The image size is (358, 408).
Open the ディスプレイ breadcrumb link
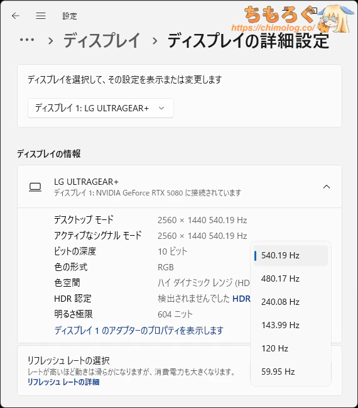click(102, 41)
